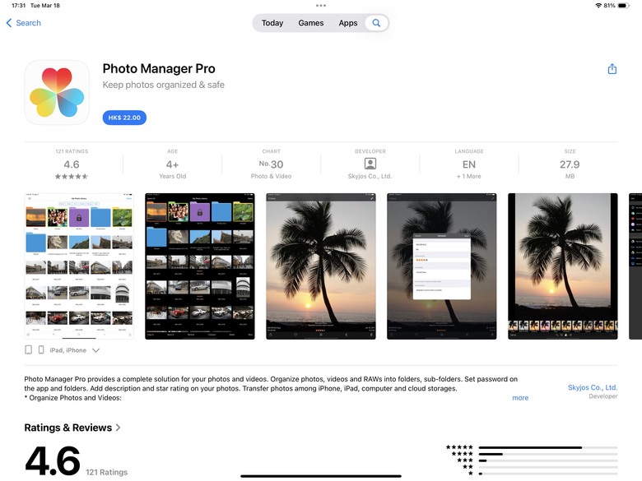The height and width of the screenshot is (481, 642).
Task: Open chart No. 30 Photo & Video
Action: [x=271, y=164]
